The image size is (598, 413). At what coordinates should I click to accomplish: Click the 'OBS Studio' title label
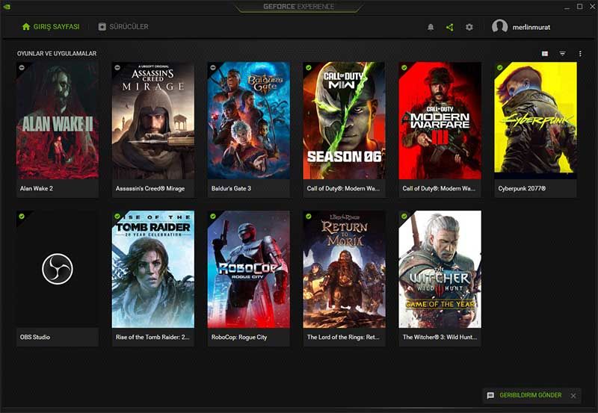35,337
